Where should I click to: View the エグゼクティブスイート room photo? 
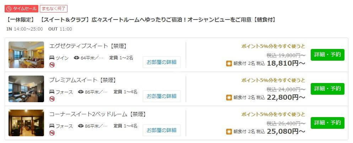click(26, 55)
